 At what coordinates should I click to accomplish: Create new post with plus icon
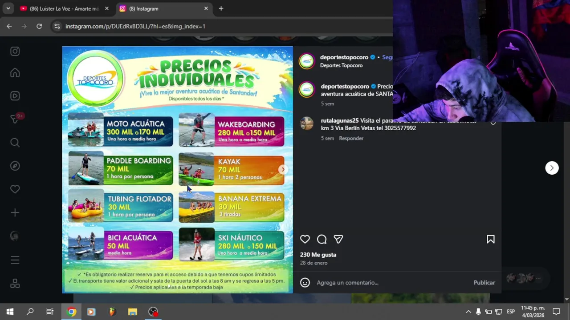click(15, 213)
